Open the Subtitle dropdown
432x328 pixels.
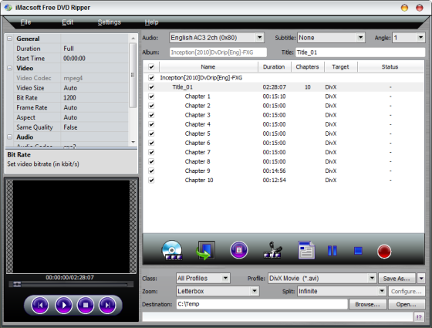click(360, 38)
